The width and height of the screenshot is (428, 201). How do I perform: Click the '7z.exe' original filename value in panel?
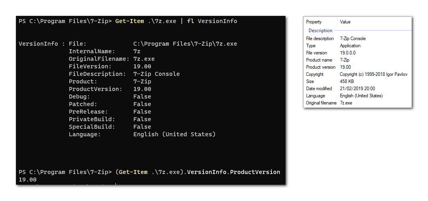346,103
